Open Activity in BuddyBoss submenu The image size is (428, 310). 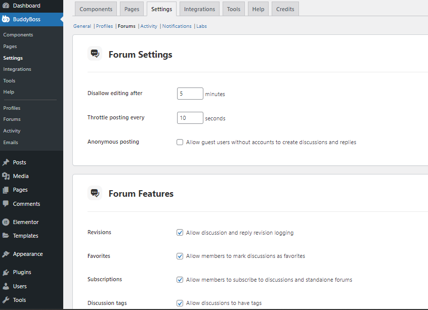click(x=12, y=131)
